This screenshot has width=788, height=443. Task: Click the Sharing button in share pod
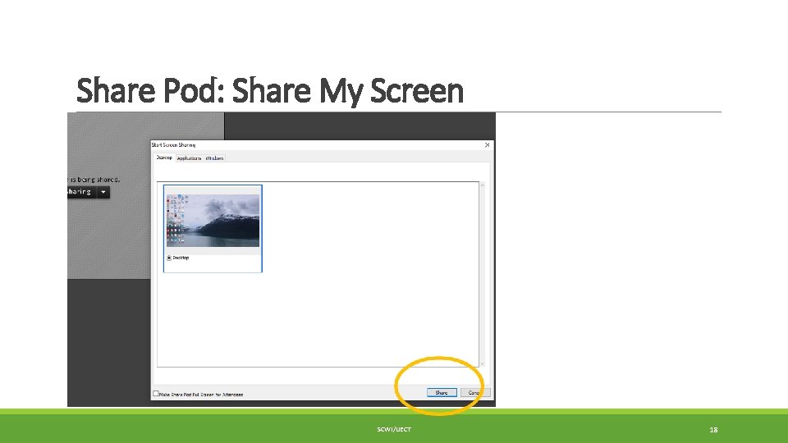(x=82, y=192)
